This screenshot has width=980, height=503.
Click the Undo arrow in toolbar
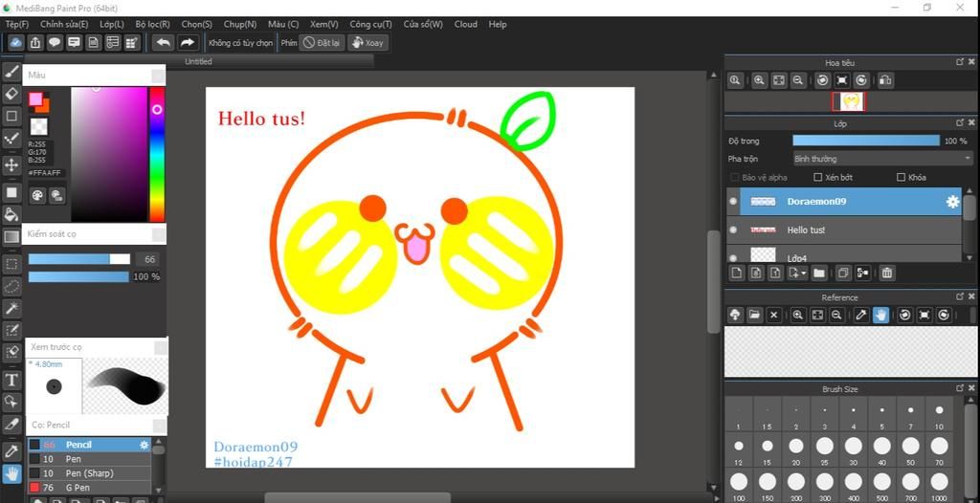(x=163, y=43)
